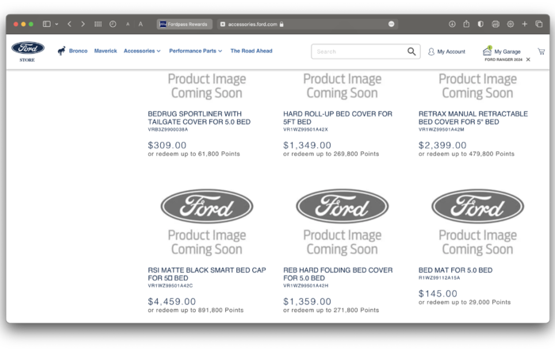Click the $309.00 price
This screenshot has width=555, height=351.
point(167,145)
